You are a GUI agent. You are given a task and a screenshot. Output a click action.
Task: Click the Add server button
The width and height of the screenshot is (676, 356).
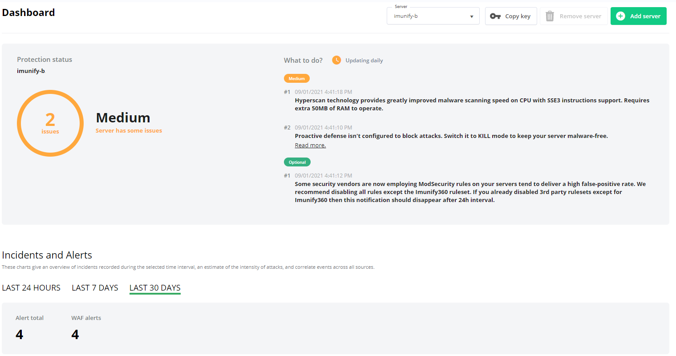(x=638, y=16)
